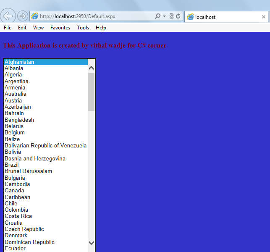The height and width of the screenshot is (252, 270).
Task: Click the search magnifier icon in address bar
Action: (157, 16)
